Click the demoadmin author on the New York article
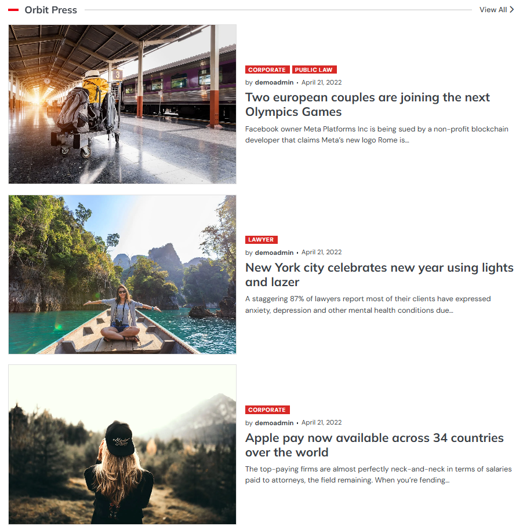Viewport: 523px width, 530px height. tap(274, 253)
